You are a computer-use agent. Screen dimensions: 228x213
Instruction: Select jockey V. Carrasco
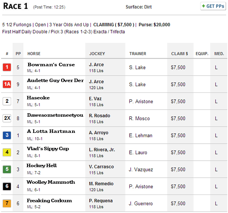coord(101,167)
